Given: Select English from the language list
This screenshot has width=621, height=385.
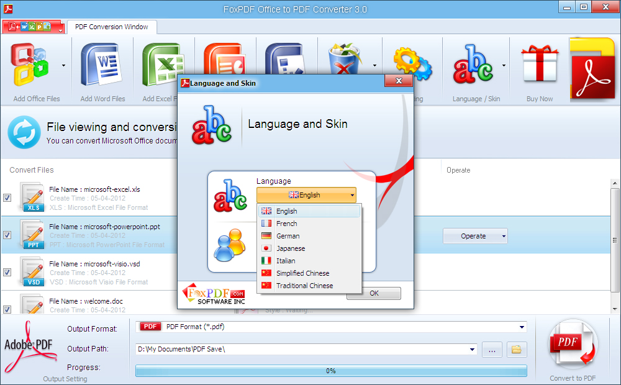Looking at the screenshot, I should pos(309,211).
